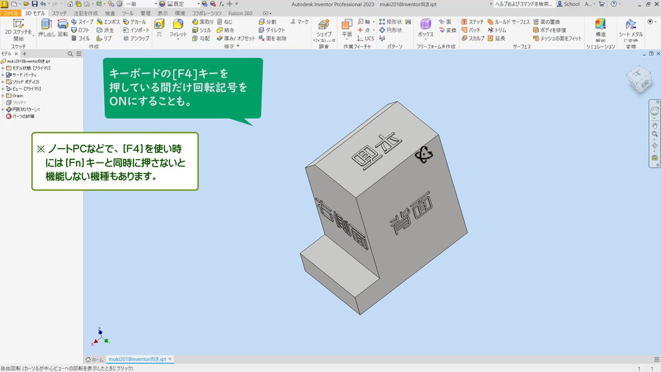
Task: Click the 穴 (Hole) tool icon
Action: (160, 27)
